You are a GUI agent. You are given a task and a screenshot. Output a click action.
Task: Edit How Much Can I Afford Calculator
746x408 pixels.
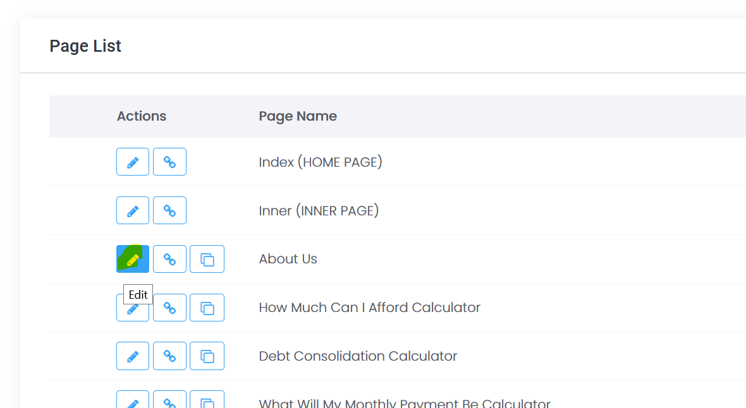click(x=133, y=310)
